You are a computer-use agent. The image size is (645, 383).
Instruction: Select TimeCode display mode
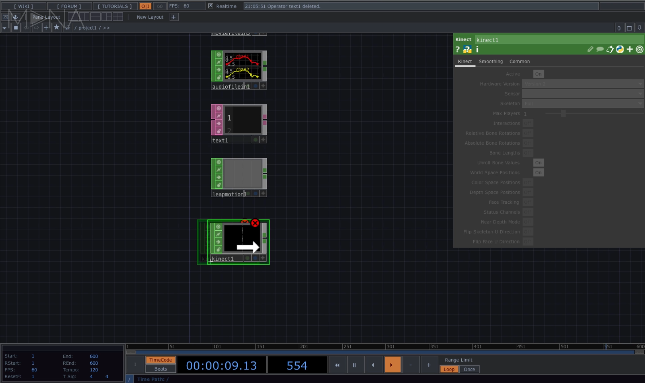[x=160, y=360]
